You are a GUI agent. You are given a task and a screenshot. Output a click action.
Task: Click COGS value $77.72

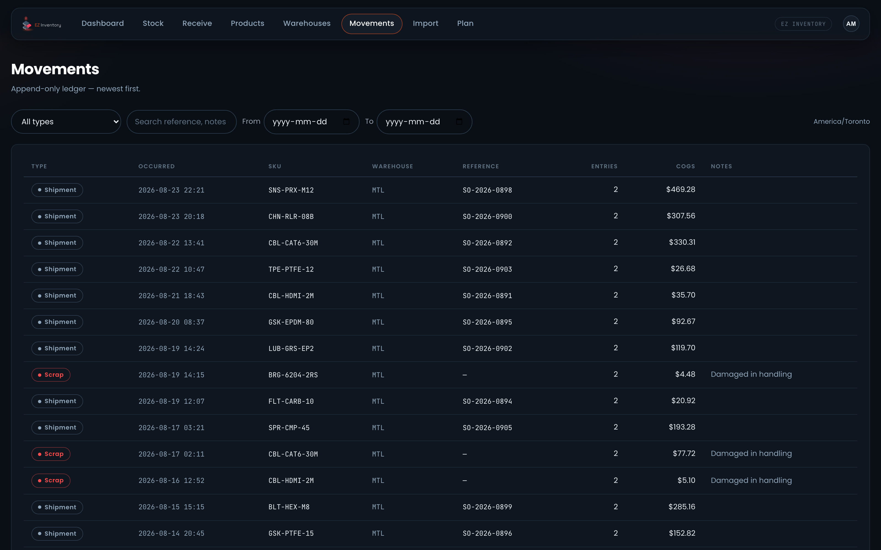tap(684, 453)
